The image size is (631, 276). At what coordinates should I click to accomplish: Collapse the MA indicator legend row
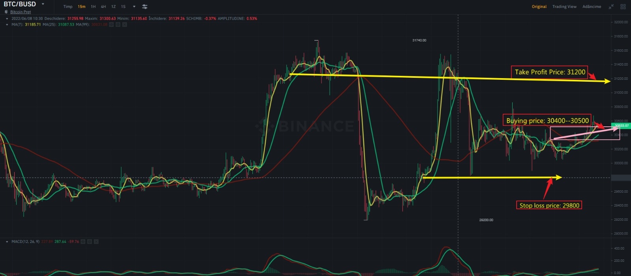pos(7,24)
